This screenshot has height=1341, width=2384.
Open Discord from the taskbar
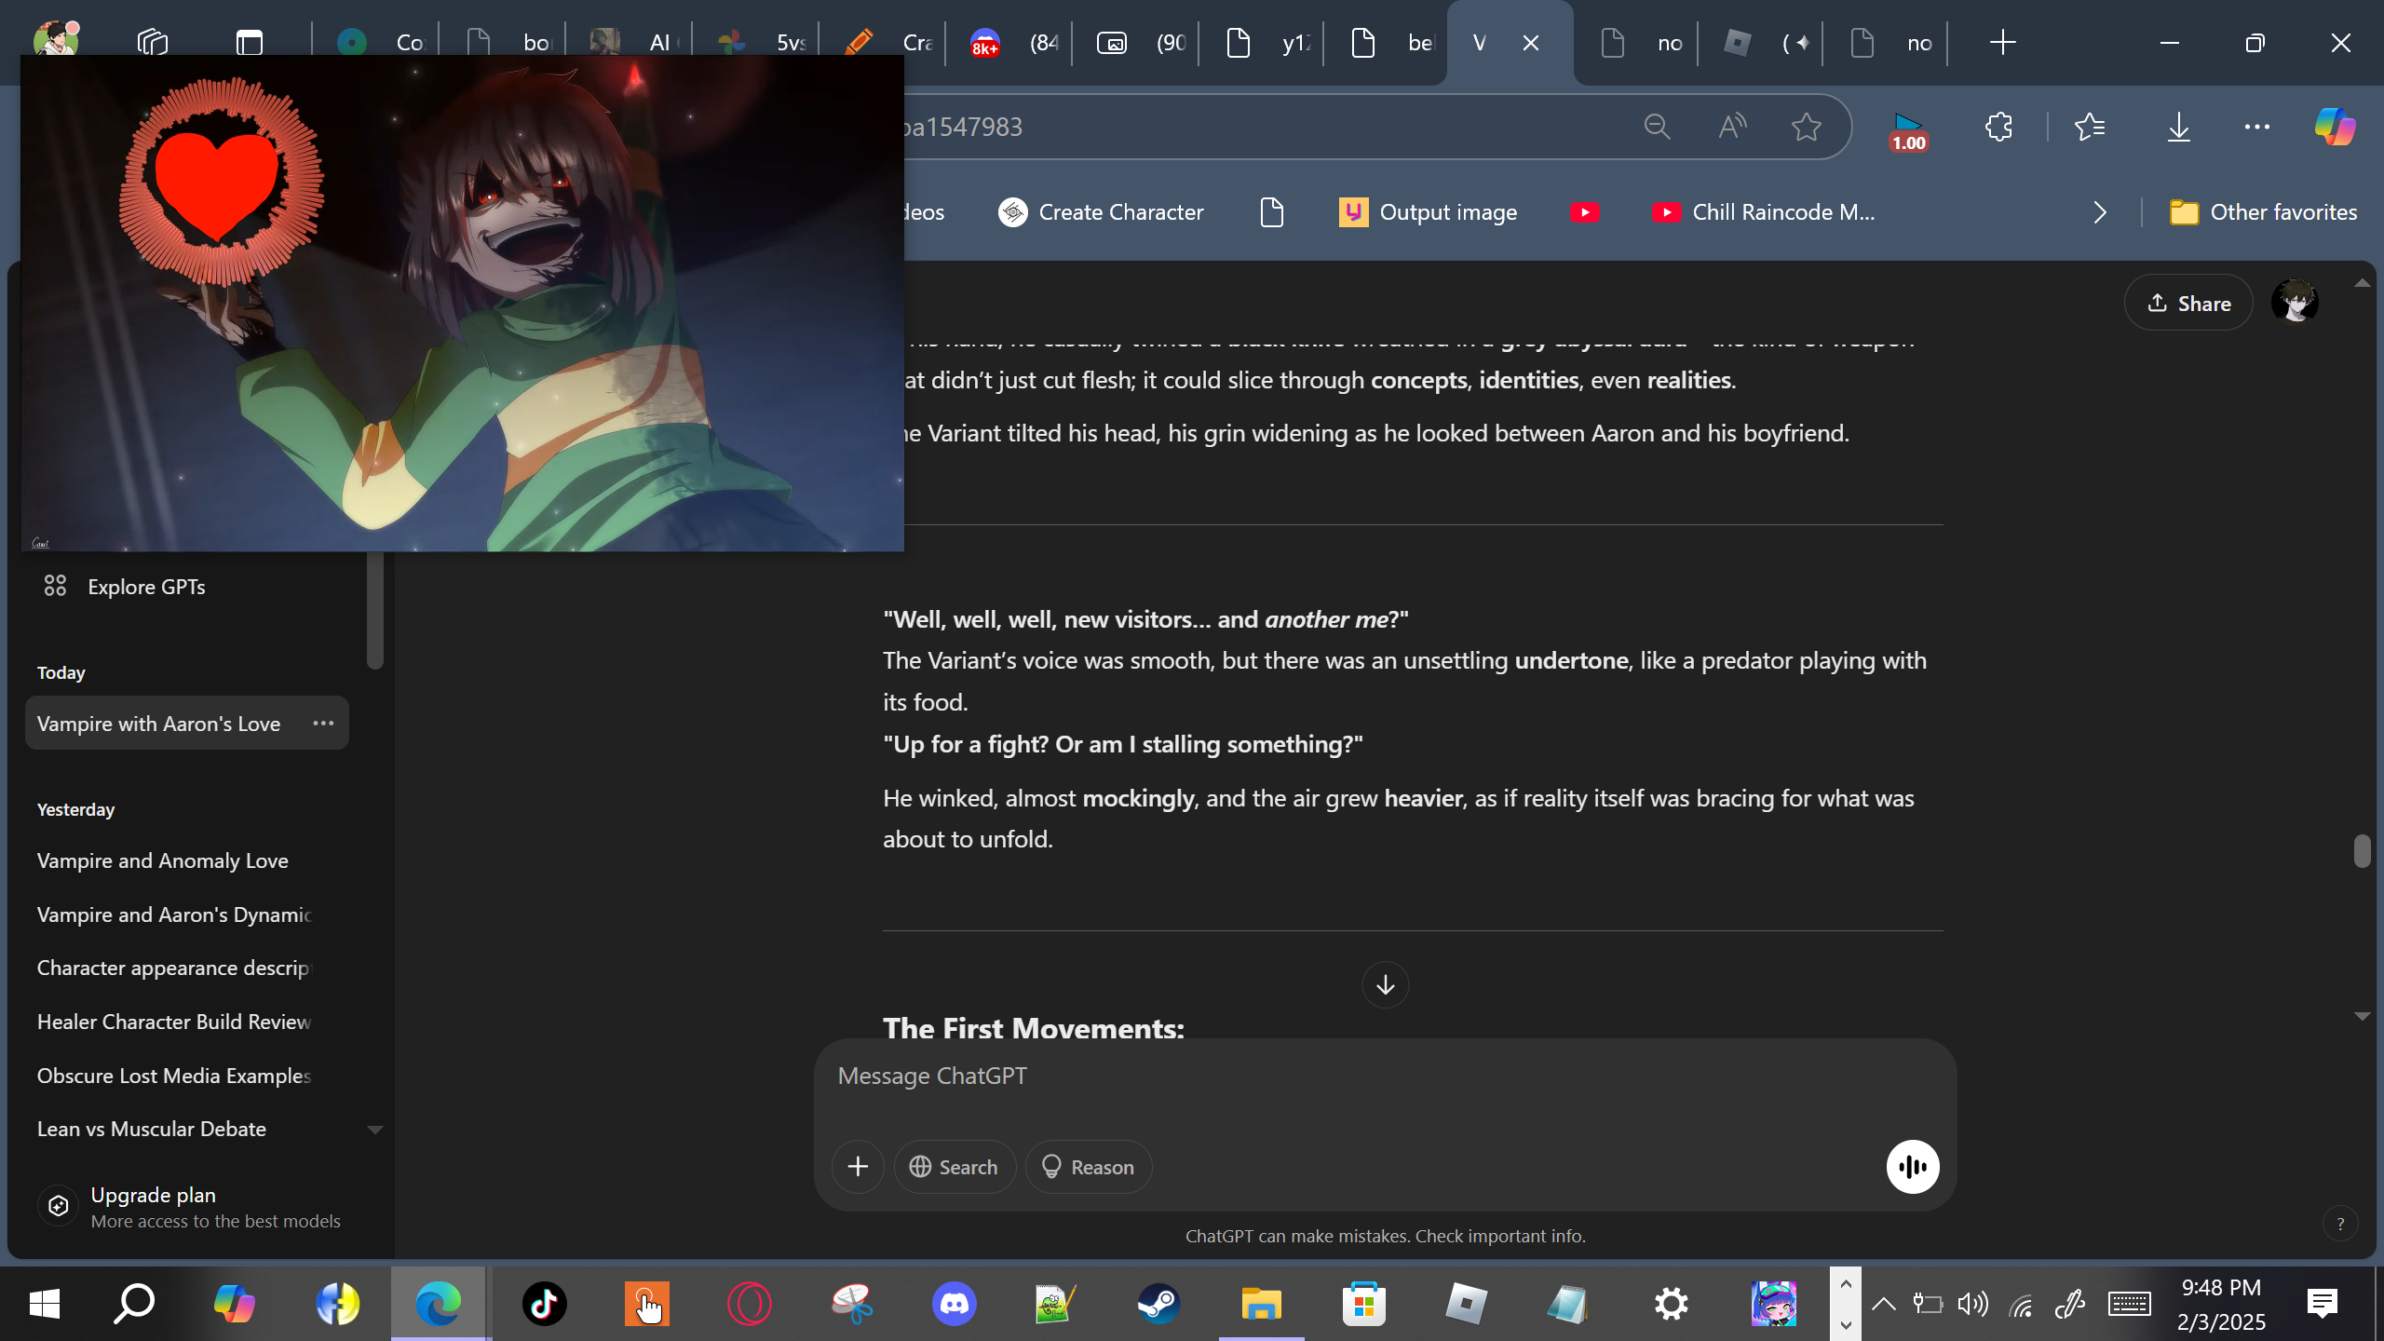click(x=955, y=1304)
